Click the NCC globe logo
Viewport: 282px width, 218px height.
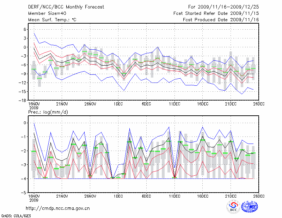pyautogui.click(x=250, y=207)
